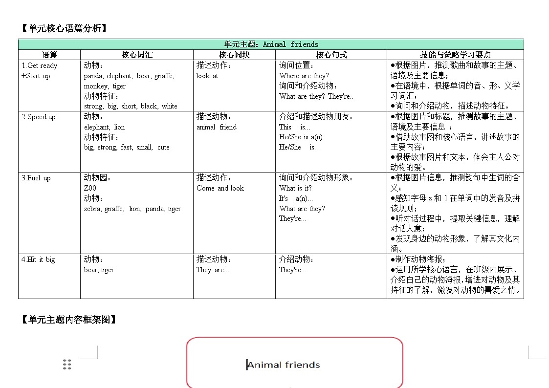Click the pattern "It's a(n)..."
Image resolution: width=549 pixels, height=388 pixels.
pyautogui.click(x=296, y=198)
